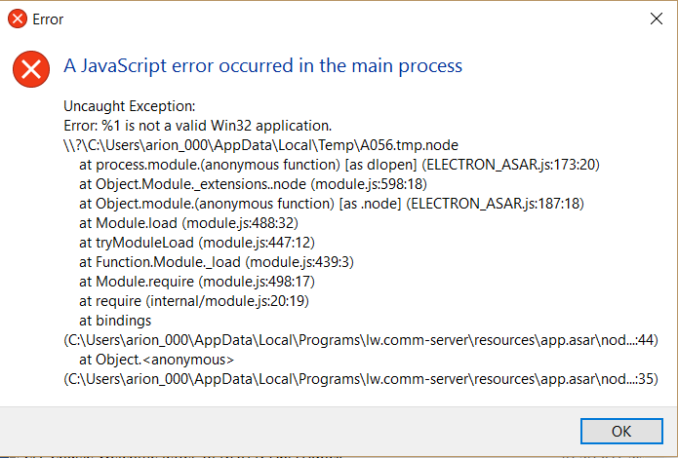This screenshot has width=678, height=458.
Task: Click the 'process.module' dlopen stack line
Action: tap(339, 165)
